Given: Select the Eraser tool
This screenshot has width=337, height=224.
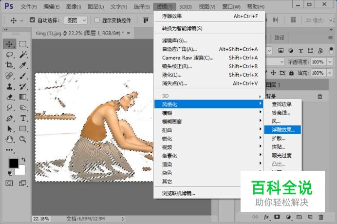Looking at the screenshot, I should point(9,97).
